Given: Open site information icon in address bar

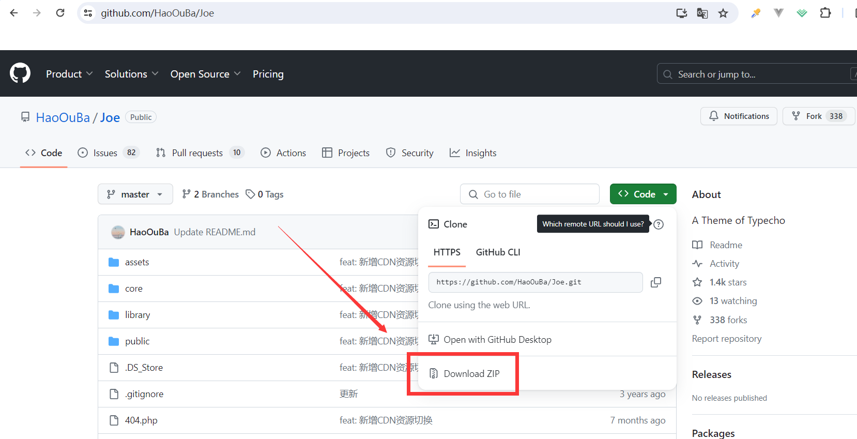Looking at the screenshot, I should pyautogui.click(x=88, y=13).
